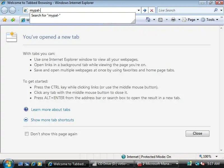Click the Print icon

click(173, 20)
